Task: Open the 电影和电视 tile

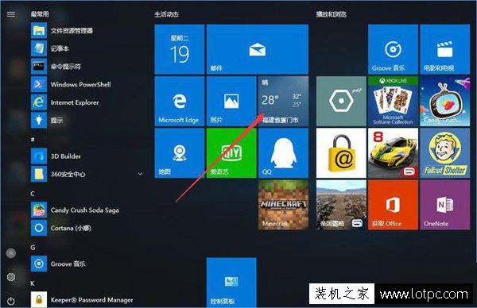Action: (445, 49)
